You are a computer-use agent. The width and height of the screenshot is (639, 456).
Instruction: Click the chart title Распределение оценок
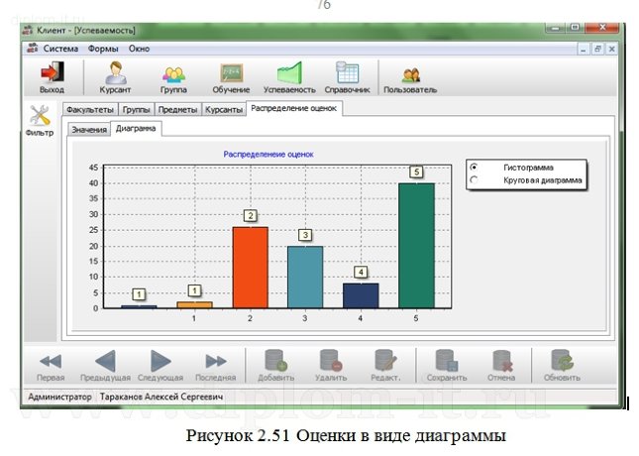(268, 155)
